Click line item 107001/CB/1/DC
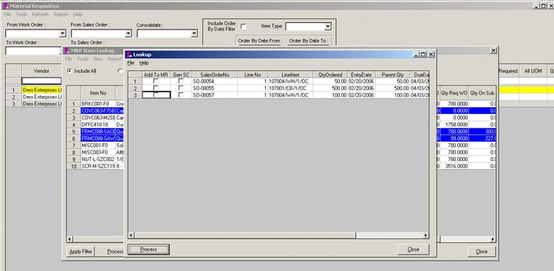554x271 pixels. 290,89
